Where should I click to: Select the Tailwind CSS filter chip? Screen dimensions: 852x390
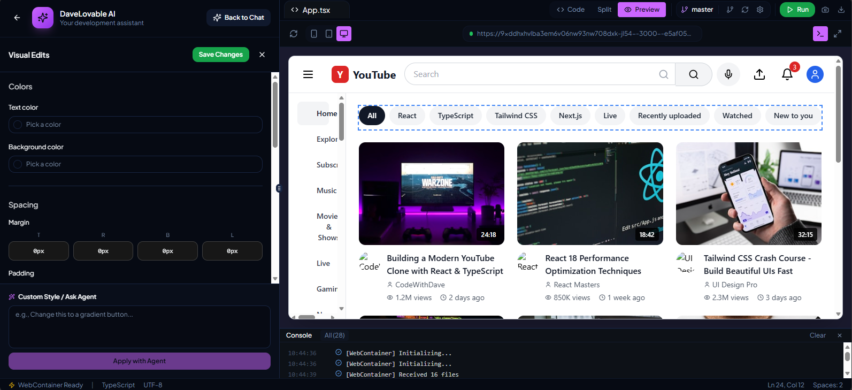coord(516,116)
